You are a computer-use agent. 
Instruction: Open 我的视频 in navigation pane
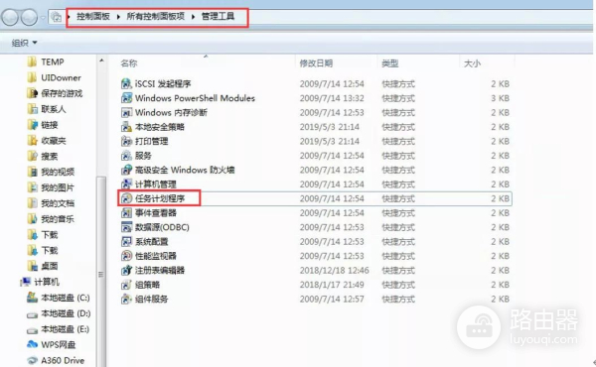pos(52,172)
